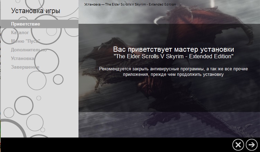260x152 pixels.
Task: Cancel installation with the X button
Action: [238, 145]
